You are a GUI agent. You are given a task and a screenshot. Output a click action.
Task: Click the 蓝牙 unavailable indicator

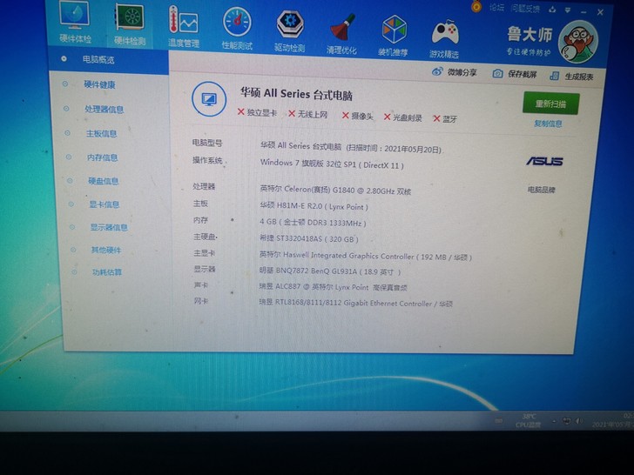pos(445,118)
